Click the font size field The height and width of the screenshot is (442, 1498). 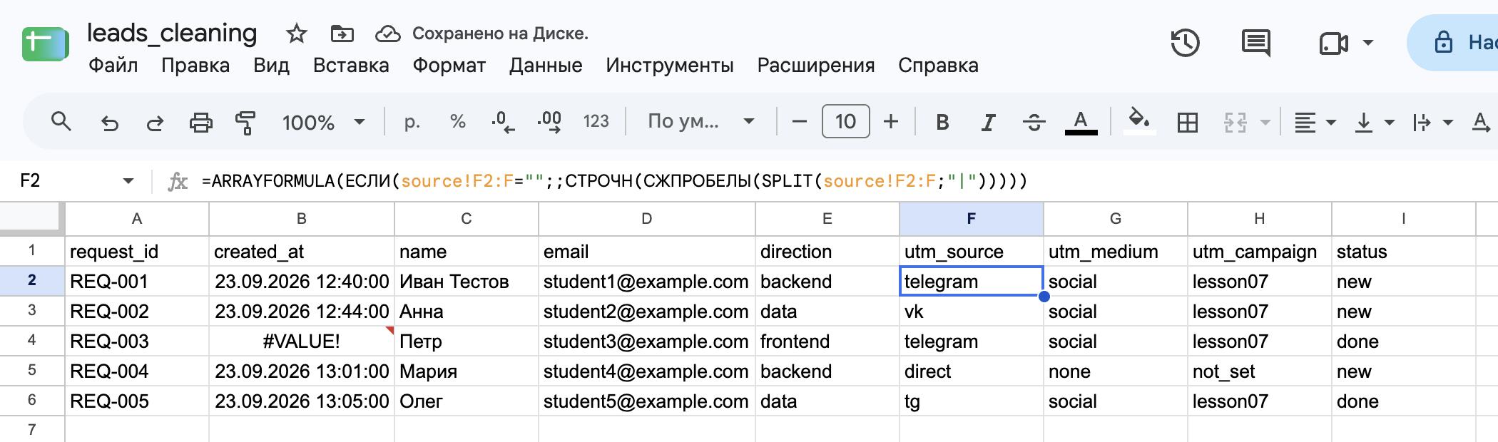pyautogui.click(x=845, y=121)
